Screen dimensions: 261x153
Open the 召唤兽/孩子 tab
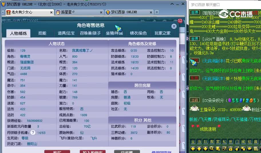90,33
